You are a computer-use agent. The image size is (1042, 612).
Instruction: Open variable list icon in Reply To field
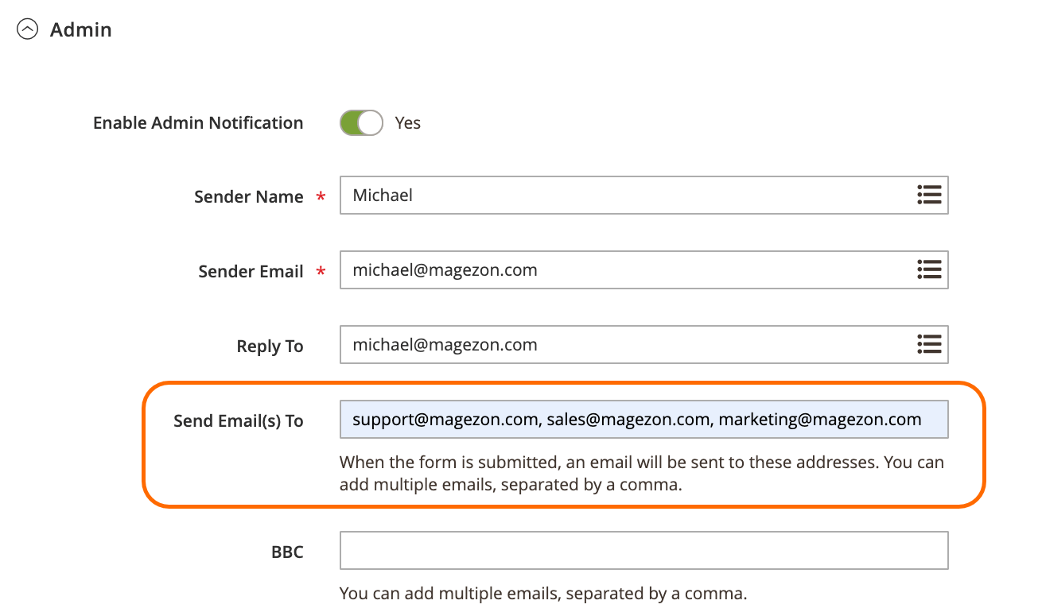[928, 344]
